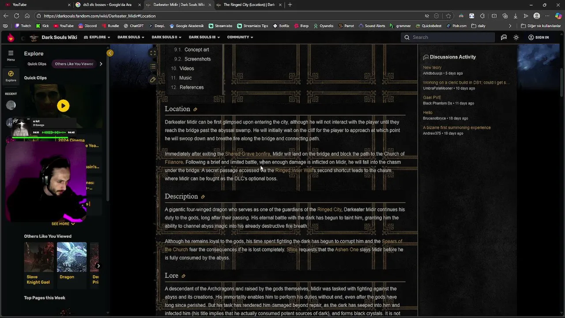Select the Others Like You Viewed chip
The width and height of the screenshot is (565, 318).
point(74,64)
